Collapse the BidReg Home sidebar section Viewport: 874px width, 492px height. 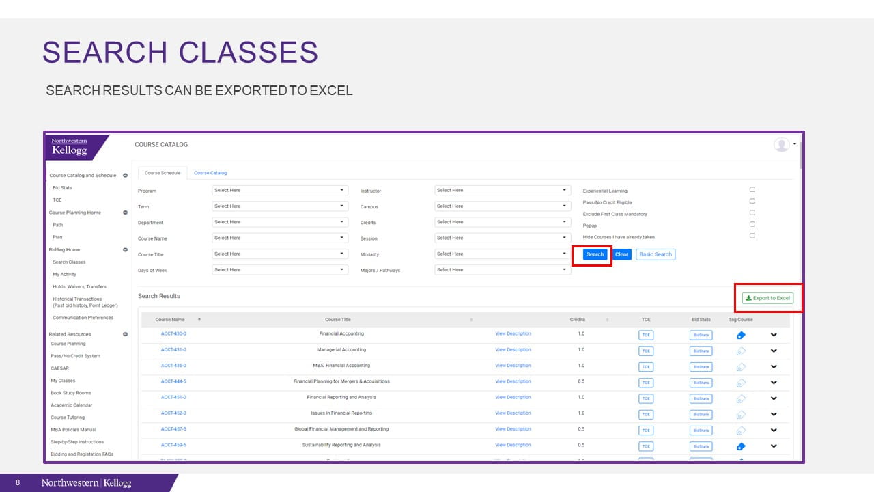[x=125, y=250]
